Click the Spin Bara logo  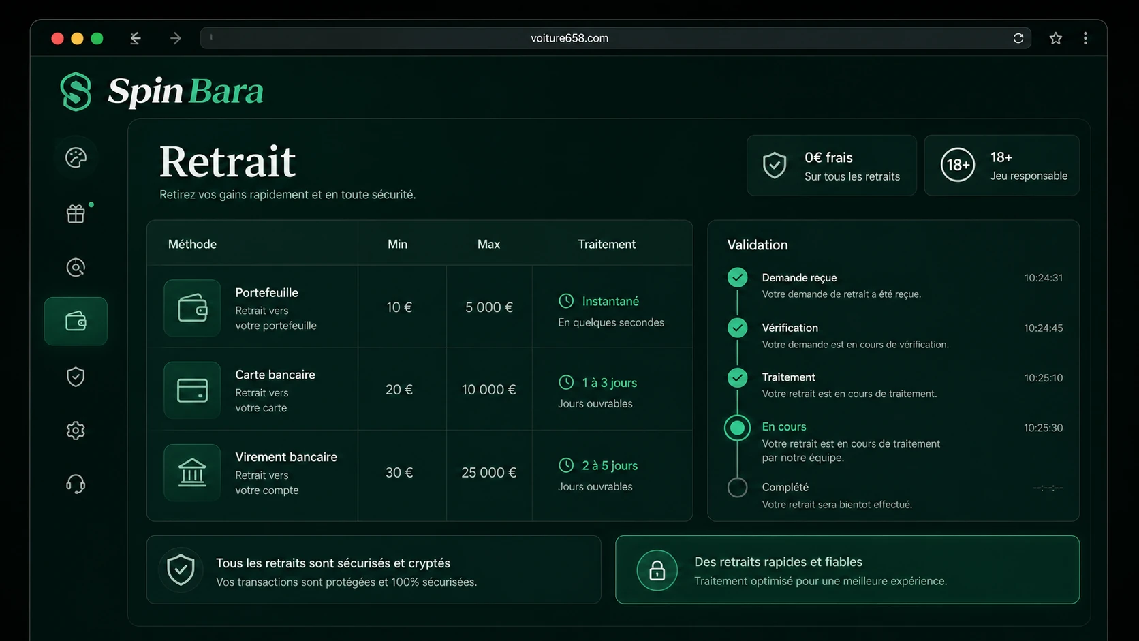tap(161, 91)
